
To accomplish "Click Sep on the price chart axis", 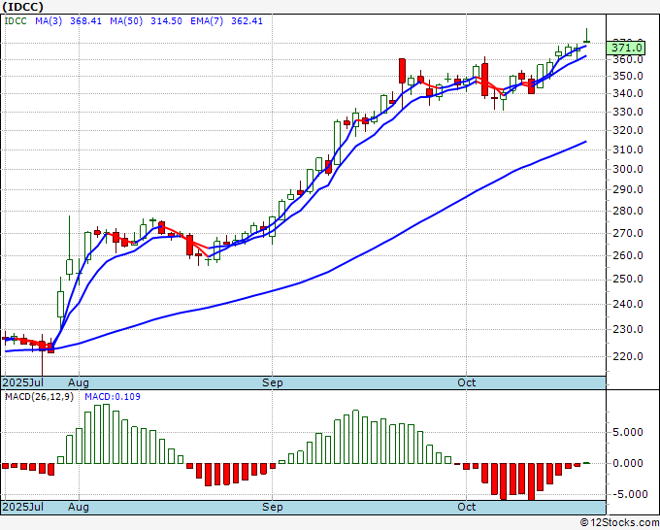I will click(273, 382).
